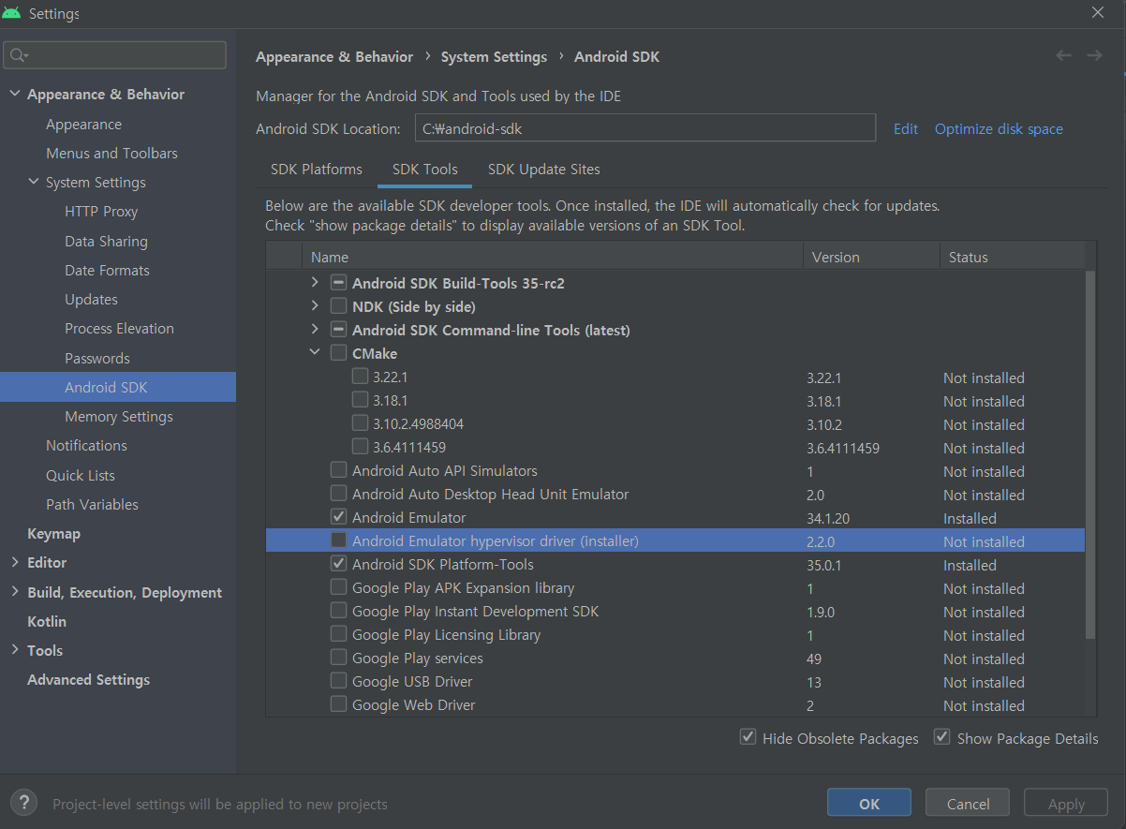Open Process Elevation settings
Screen dimensions: 1126x829
pos(118,329)
